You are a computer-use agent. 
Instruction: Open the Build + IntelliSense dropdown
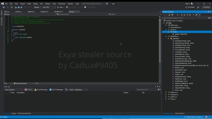point(78,90)
